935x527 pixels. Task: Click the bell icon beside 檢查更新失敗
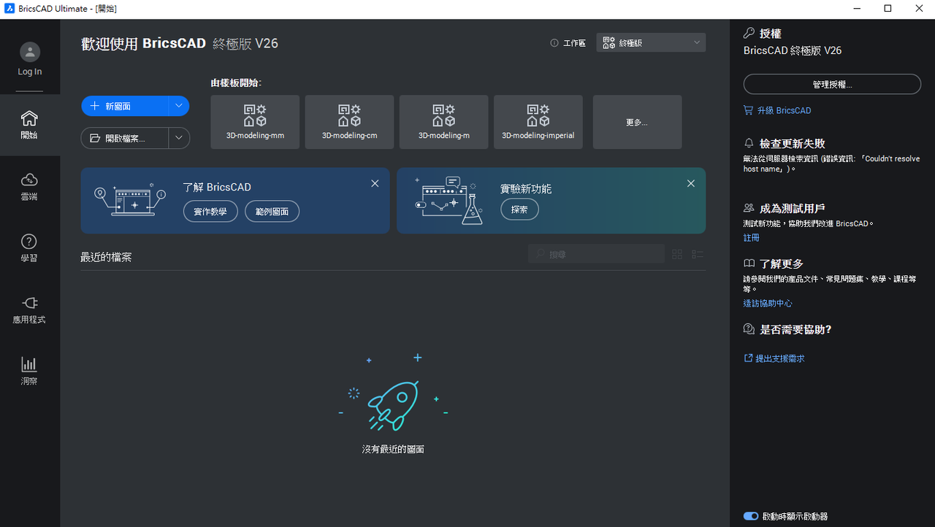click(749, 143)
